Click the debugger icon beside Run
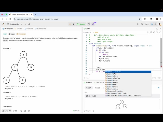The image size is (163, 122). click(70, 24)
